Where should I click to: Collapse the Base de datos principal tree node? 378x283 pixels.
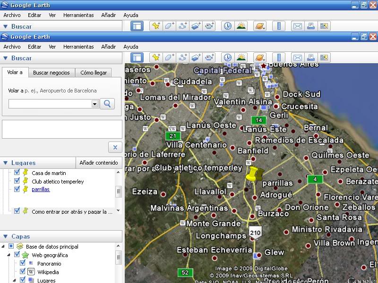click(x=3, y=246)
